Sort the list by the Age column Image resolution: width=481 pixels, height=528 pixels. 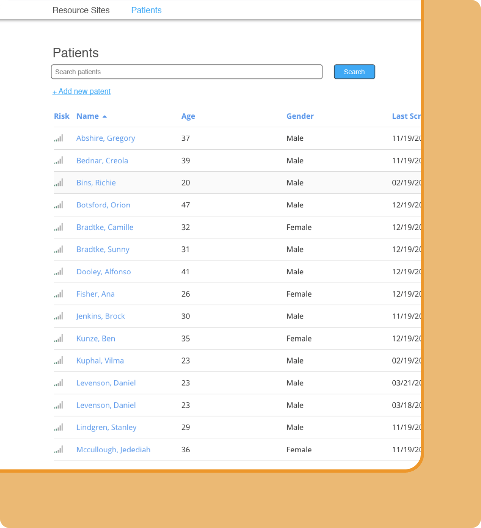tap(188, 116)
